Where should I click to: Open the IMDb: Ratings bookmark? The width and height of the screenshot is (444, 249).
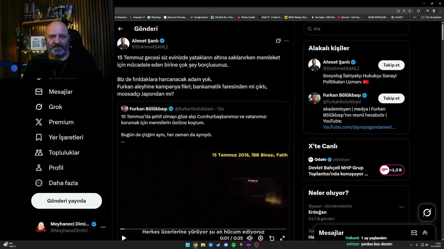[x=296, y=17]
